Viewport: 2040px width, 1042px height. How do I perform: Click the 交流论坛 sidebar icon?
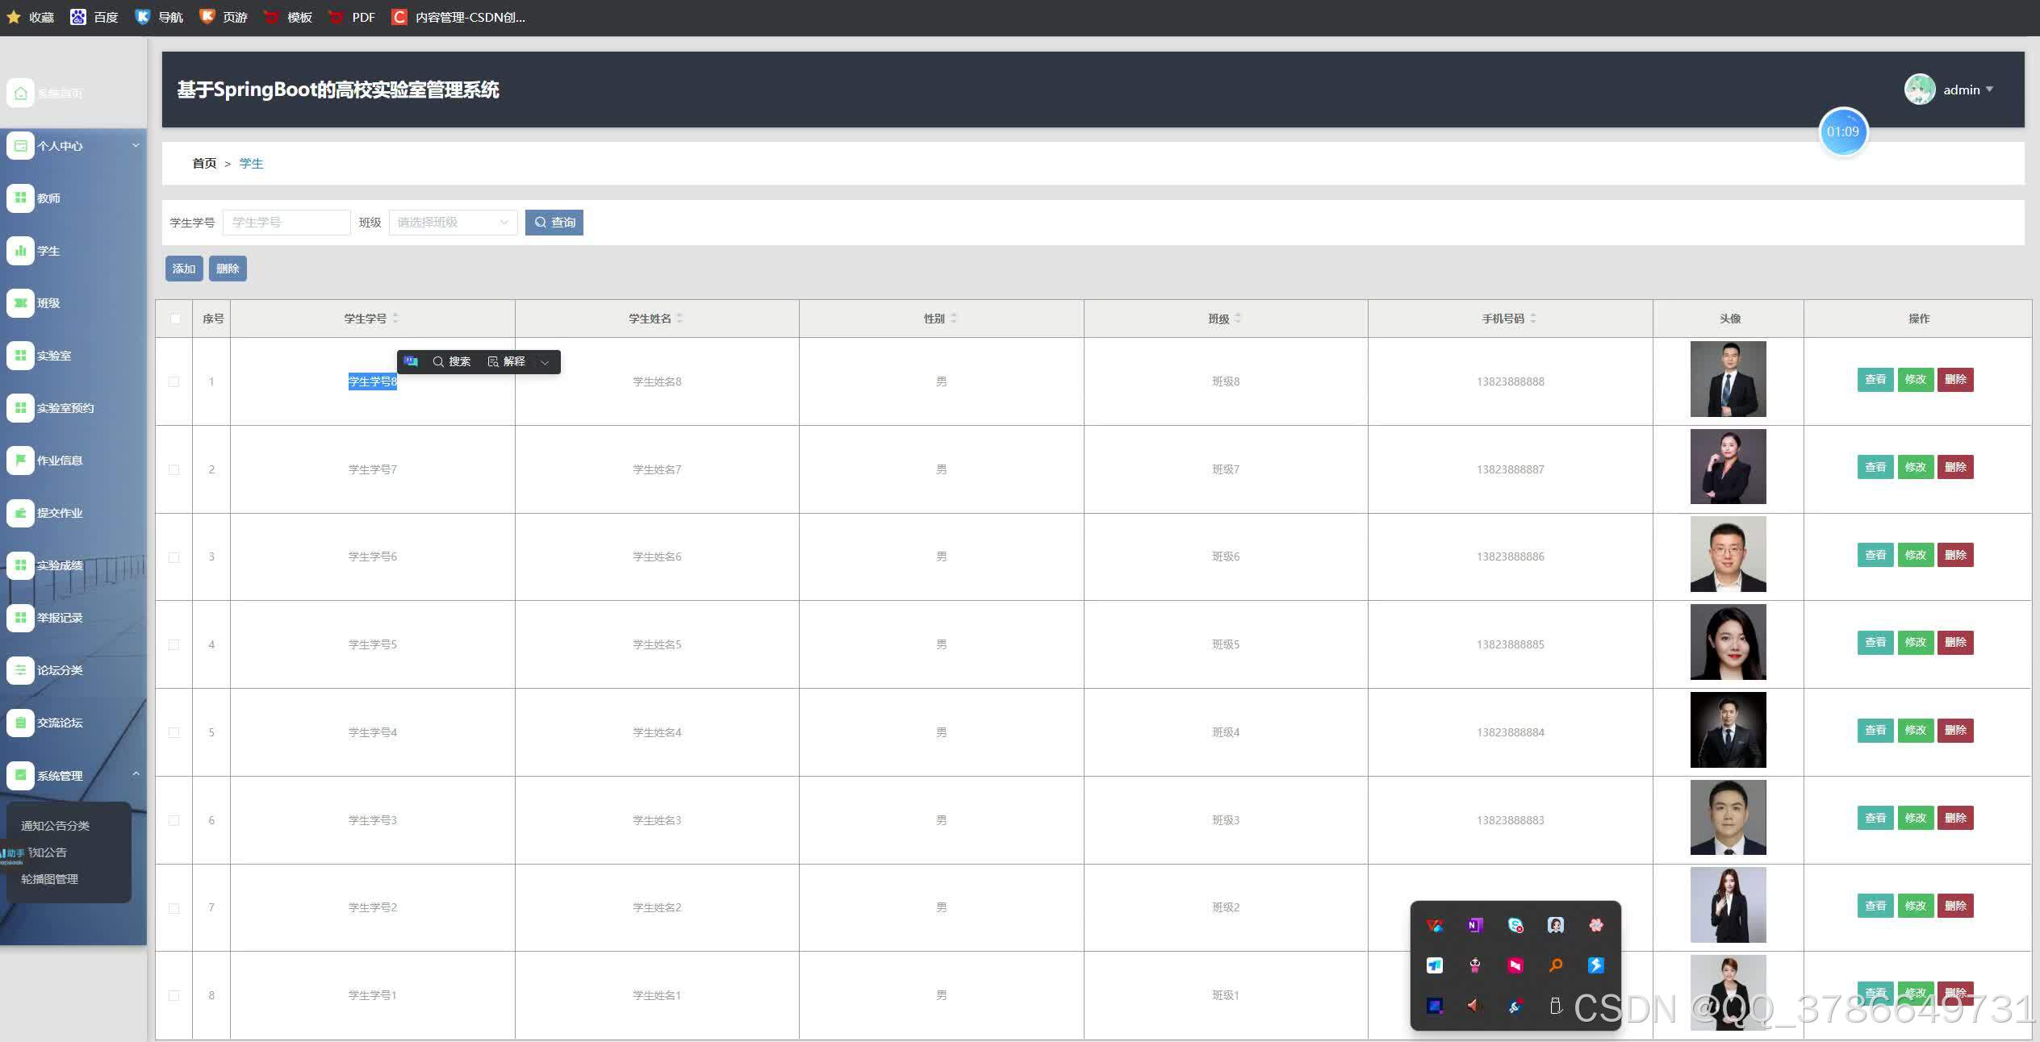coord(20,723)
